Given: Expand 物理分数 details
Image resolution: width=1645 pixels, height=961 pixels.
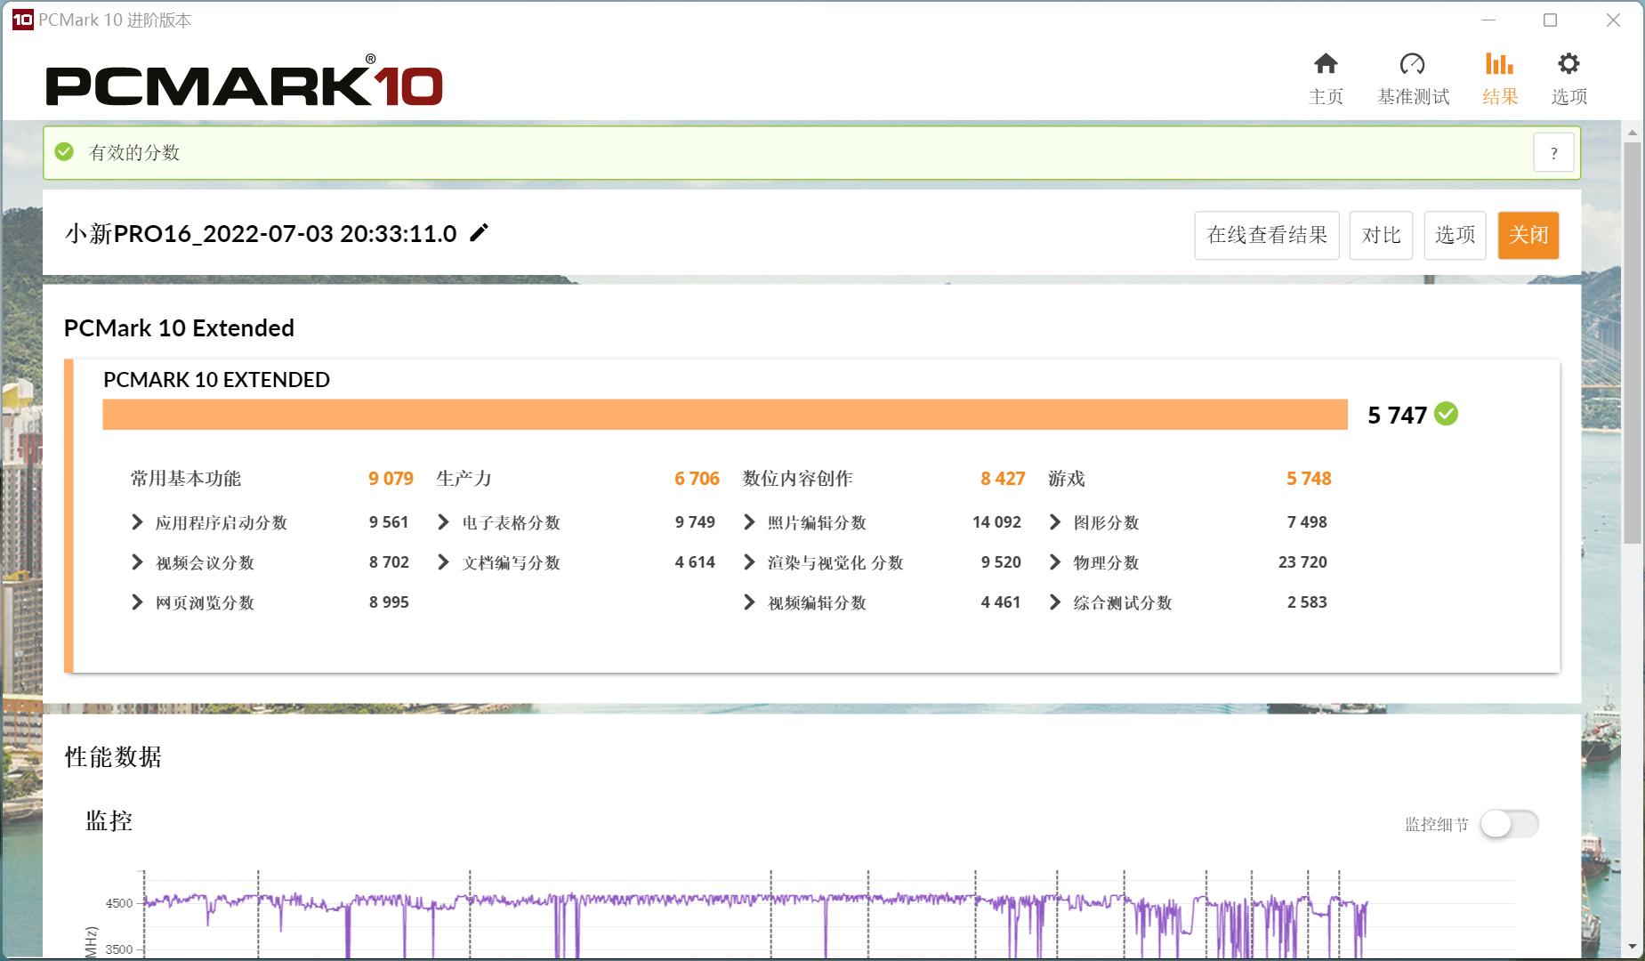Looking at the screenshot, I should [1055, 562].
